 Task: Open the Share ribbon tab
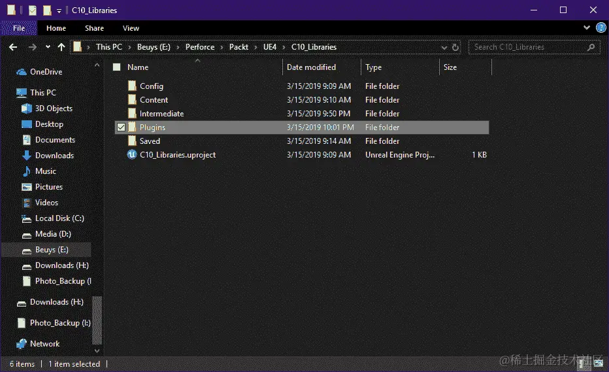(x=94, y=28)
